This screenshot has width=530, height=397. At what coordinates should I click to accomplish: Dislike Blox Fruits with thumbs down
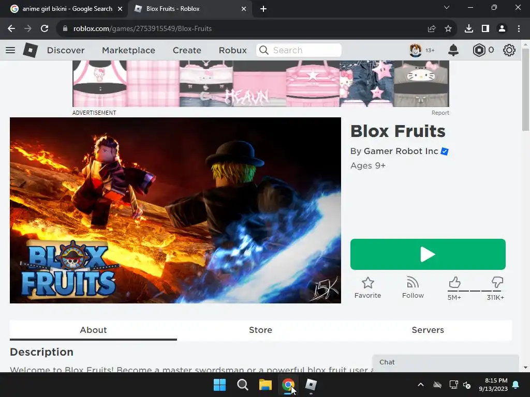497,283
